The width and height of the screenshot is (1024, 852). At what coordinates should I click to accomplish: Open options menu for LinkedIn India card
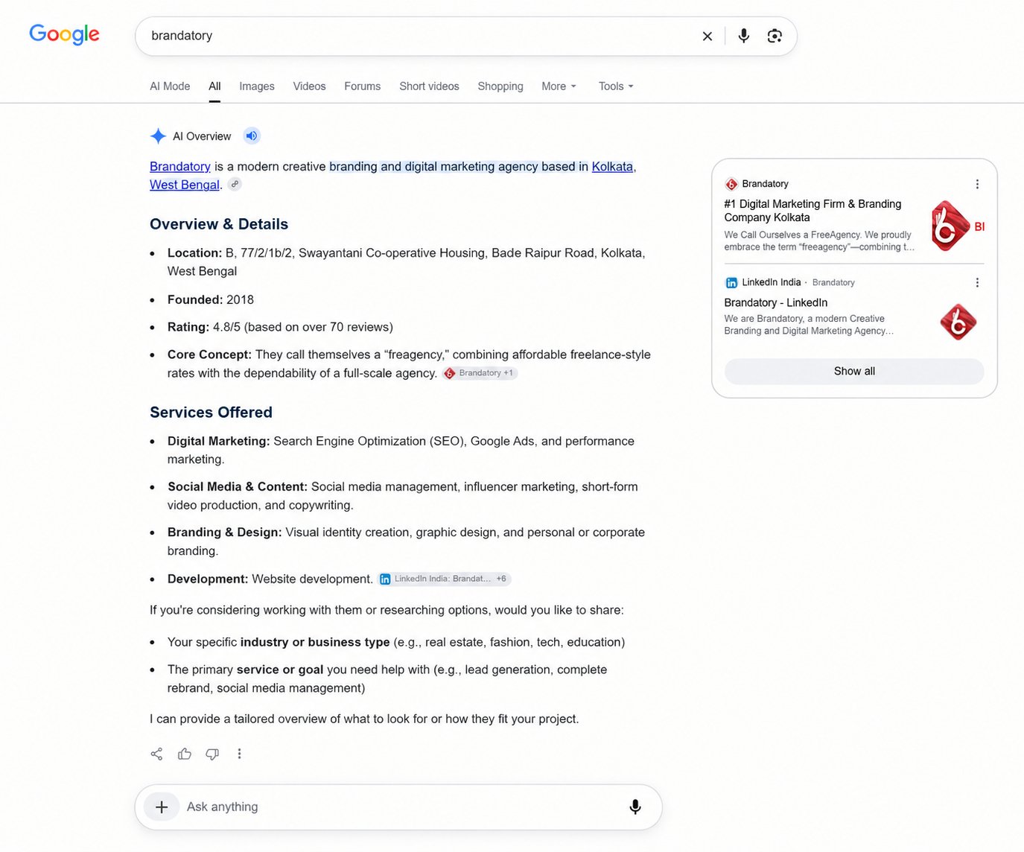[x=977, y=282]
